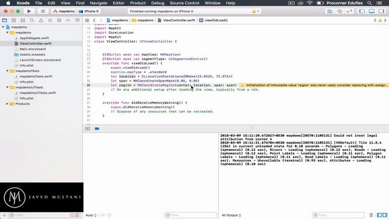Collapse the mapdemo group folder
The width and height of the screenshot is (389, 219).
(x=7, y=32)
